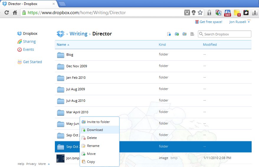This screenshot has height=167, width=259.
Task: Choose Invite to folder in context menu
Action: click(100, 122)
